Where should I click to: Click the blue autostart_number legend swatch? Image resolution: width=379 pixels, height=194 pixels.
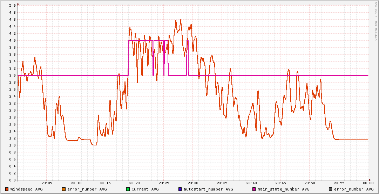(180, 189)
